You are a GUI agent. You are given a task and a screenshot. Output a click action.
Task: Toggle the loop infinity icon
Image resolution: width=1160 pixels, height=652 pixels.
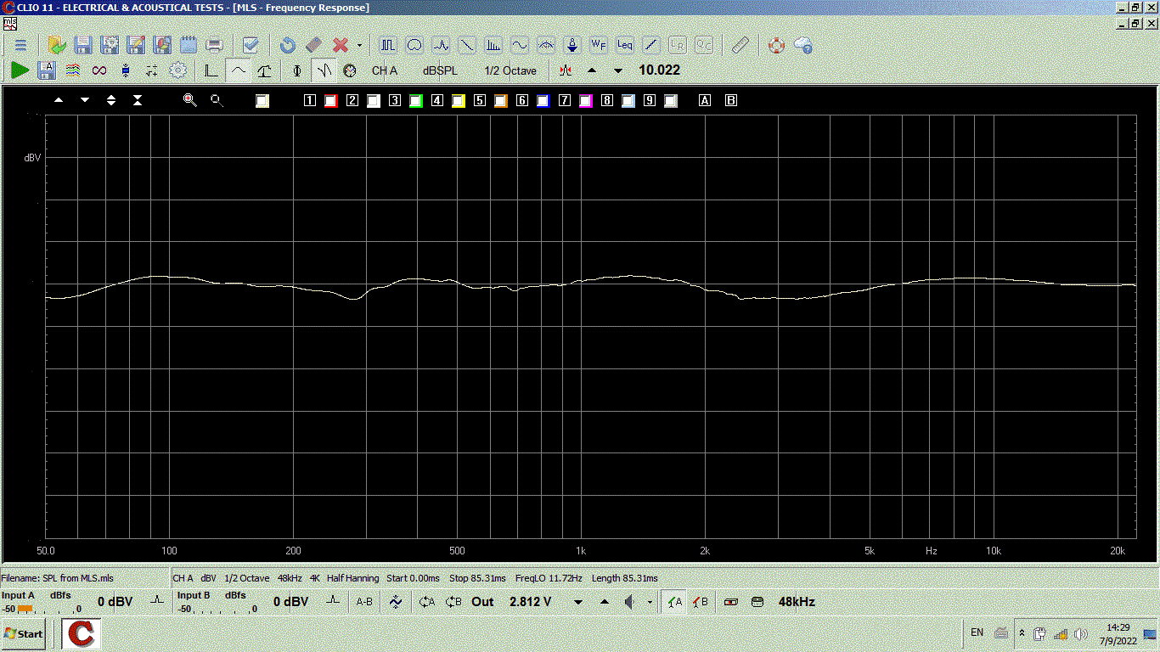point(99,70)
